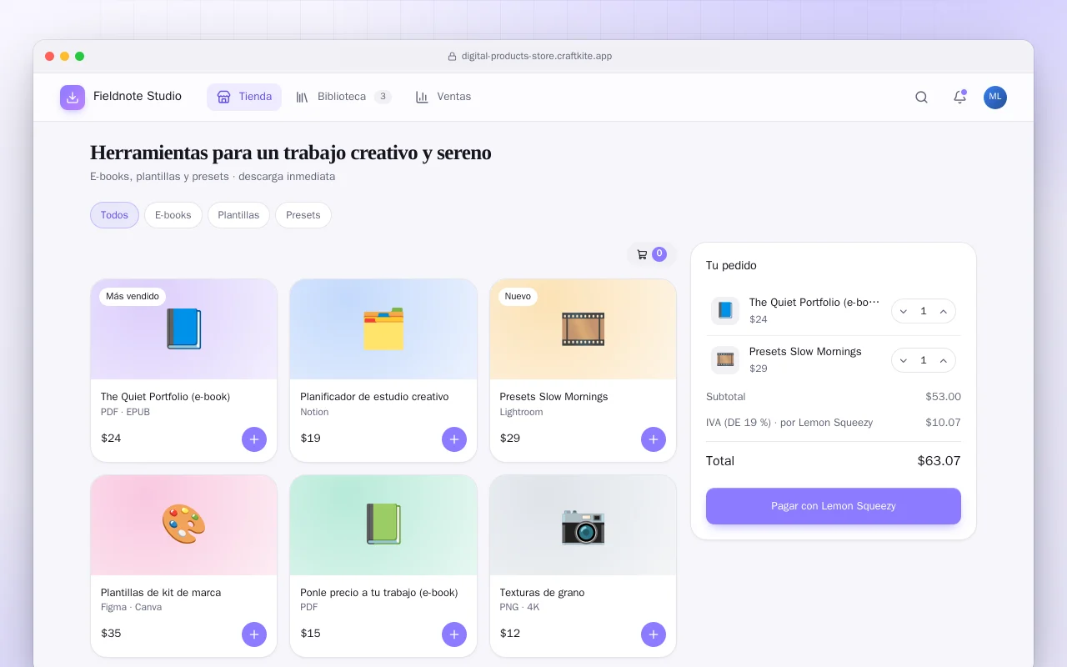Add Ponle precio a tu trabajo to cart
The height and width of the screenshot is (667, 1067).
click(x=454, y=634)
